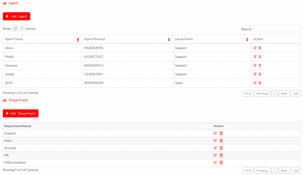The height and width of the screenshot is (175, 304).
Task: Select agent number 1234567891 cell
Action: pyautogui.click(x=127, y=74)
